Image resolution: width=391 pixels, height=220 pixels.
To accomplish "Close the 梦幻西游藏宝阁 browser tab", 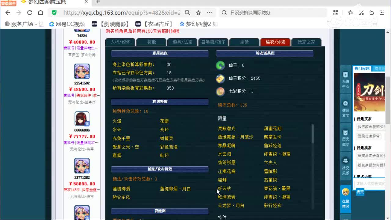I will tap(86, 2).
